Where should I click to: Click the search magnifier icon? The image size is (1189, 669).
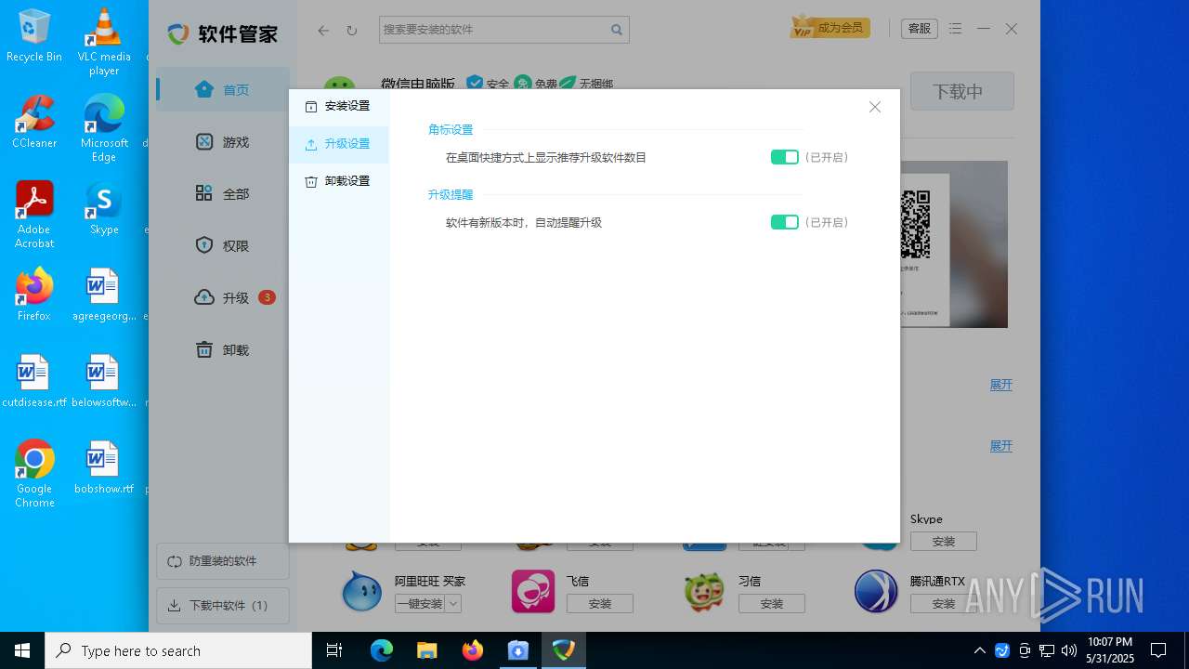[617, 30]
